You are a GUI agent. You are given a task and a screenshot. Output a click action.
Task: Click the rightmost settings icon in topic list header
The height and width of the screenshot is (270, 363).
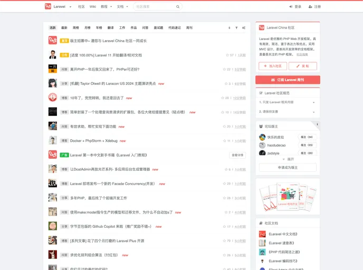[x=244, y=28]
